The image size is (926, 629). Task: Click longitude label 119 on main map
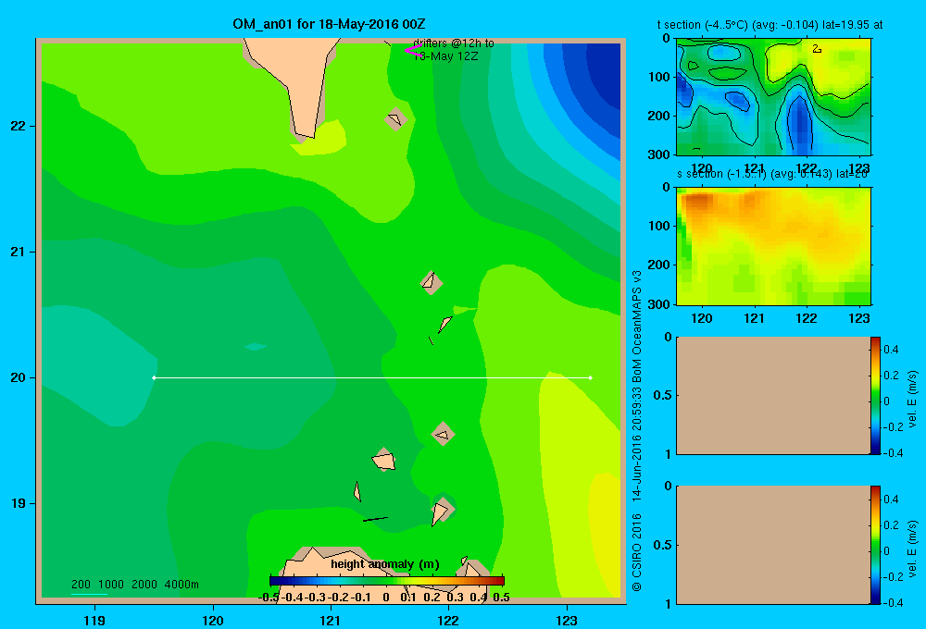coord(94,620)
